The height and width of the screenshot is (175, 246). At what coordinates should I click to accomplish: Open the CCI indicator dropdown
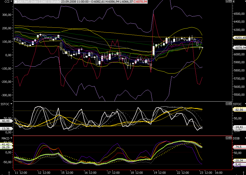(x=11, y=2)
